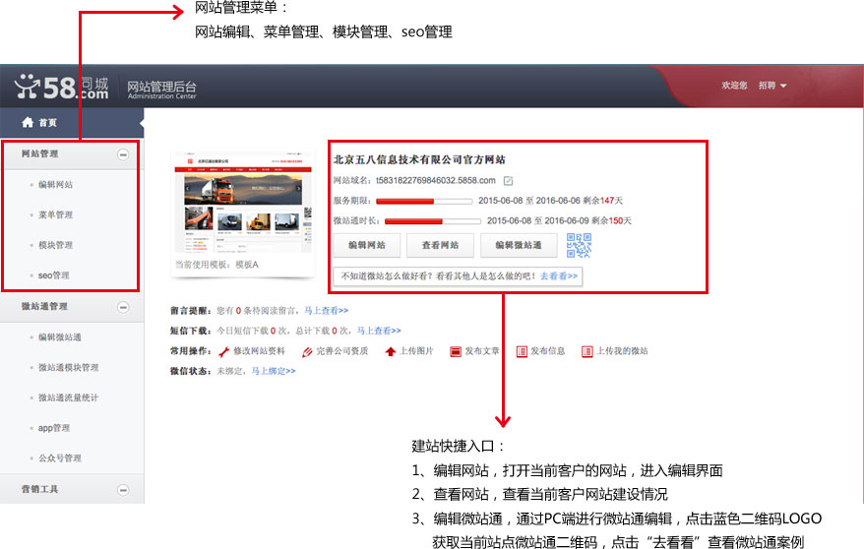Click the 剩余150天 text
Image resolution: width=864 pixels, height=549 pixels.
pos(612,220)
